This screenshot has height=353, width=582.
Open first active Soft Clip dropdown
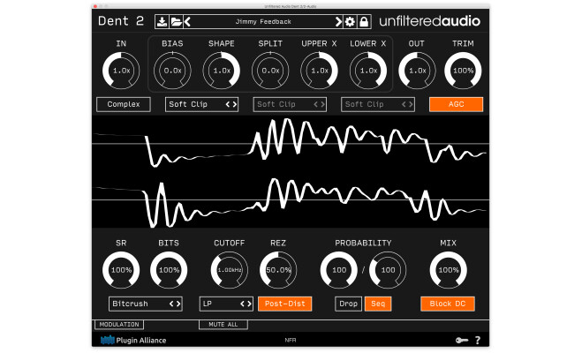[201, 104]
